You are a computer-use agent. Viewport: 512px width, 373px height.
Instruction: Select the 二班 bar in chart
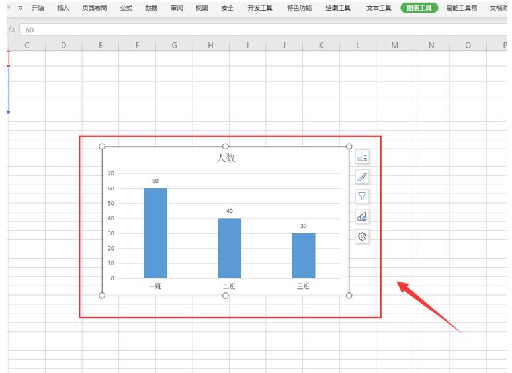coord(230,248)
